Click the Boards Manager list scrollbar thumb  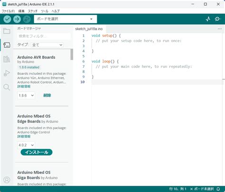pyautogui.click(x=72, y=54)
